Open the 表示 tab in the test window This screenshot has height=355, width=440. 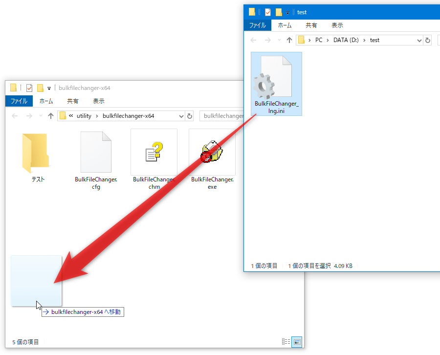click(x=337, y=25)
